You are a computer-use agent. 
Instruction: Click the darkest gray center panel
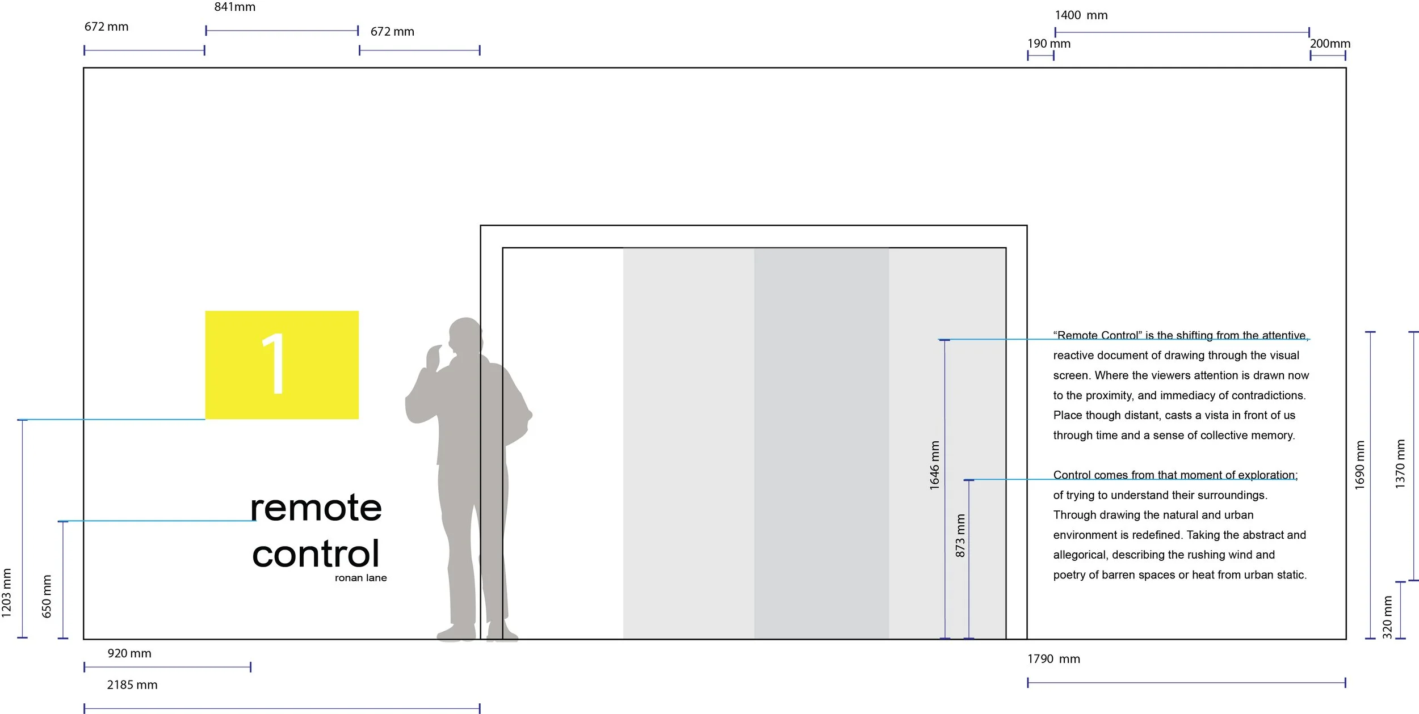pos(821,442)
